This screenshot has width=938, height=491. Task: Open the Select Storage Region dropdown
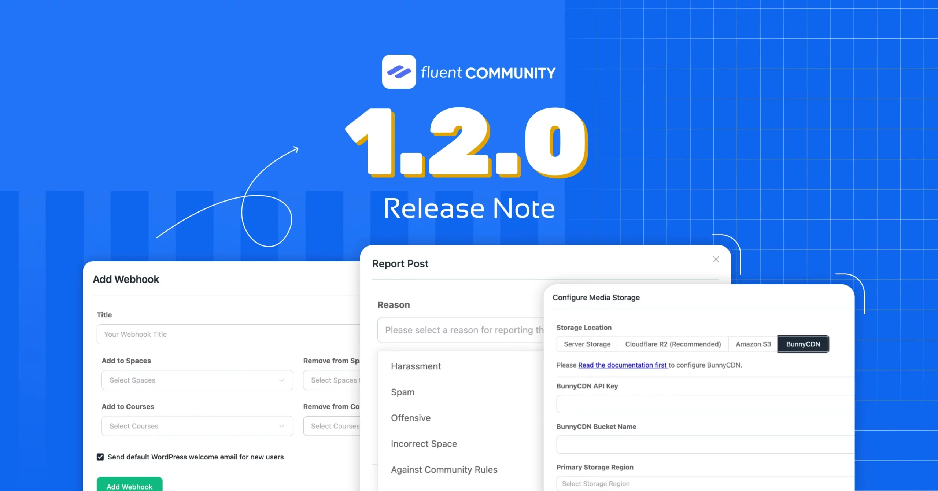pyautogui.click(x=705, y=484)
